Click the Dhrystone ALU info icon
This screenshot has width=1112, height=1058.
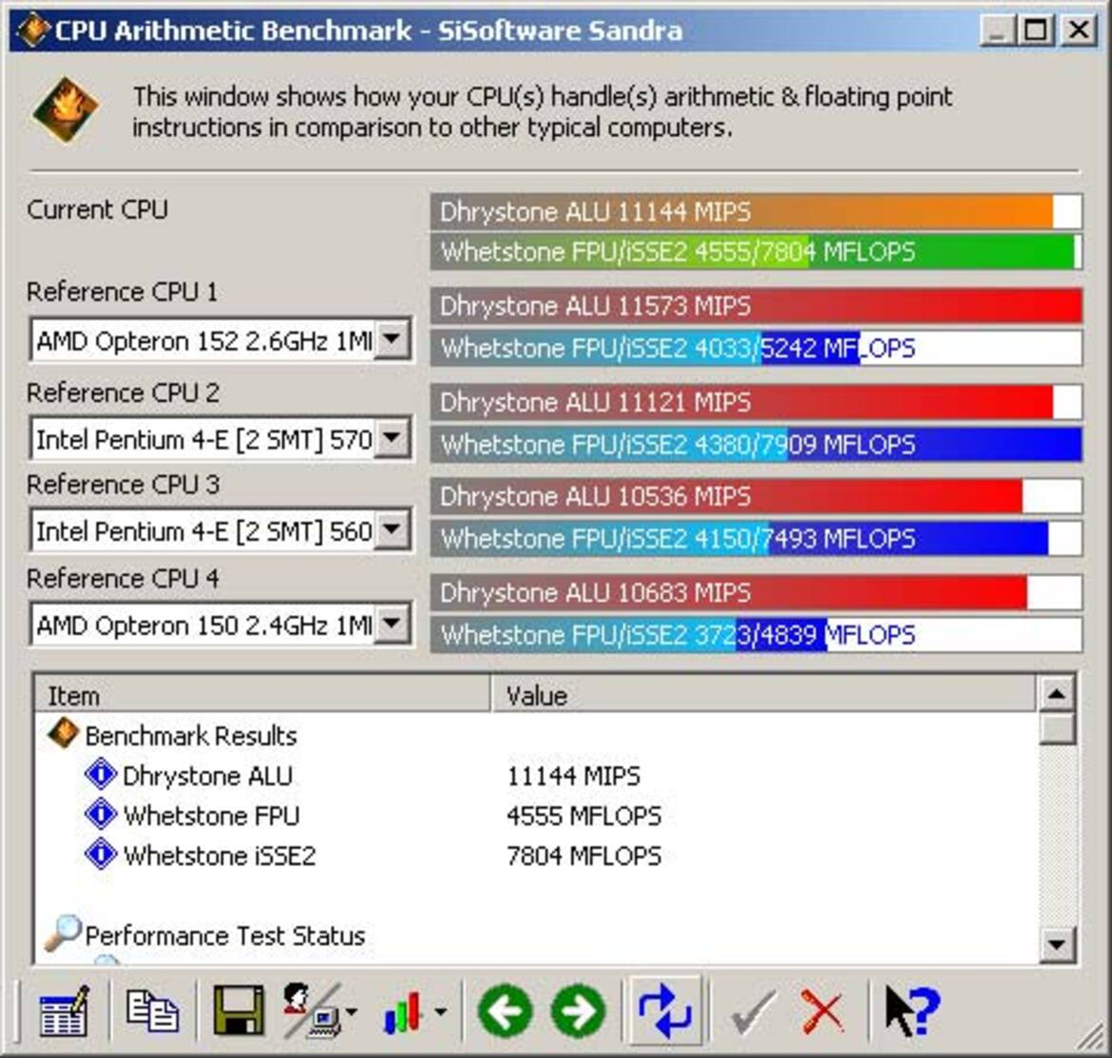(100, 774)
